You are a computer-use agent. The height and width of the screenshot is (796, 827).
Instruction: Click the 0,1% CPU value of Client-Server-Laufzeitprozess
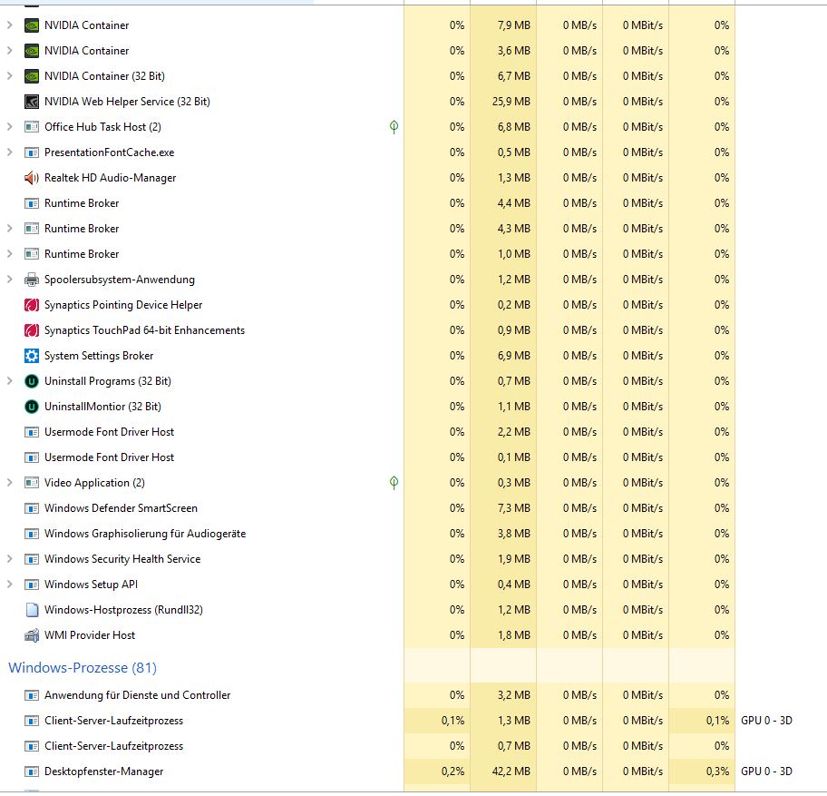[453, 721]
